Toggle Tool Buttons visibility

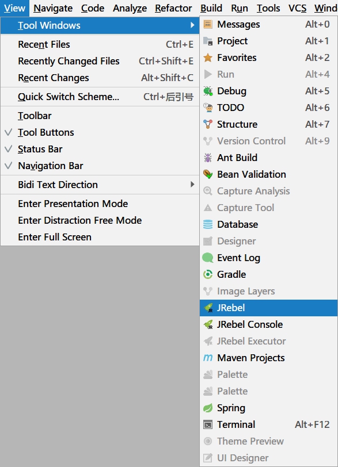pyautogui.click(x=100, y=132)
